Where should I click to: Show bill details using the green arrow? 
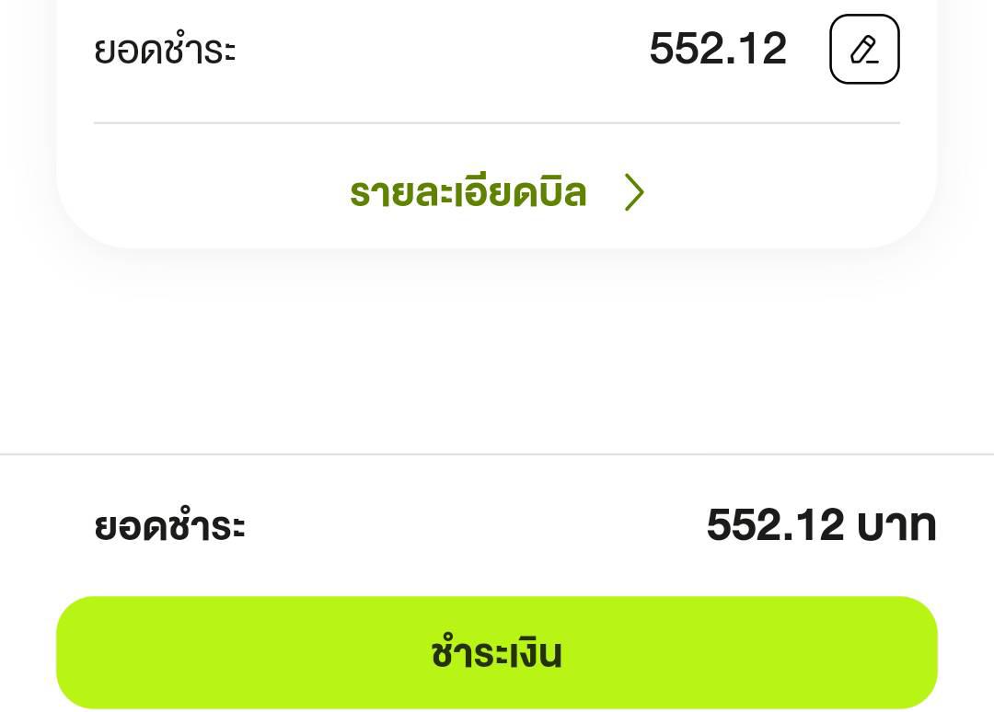(x=634, y=193)
